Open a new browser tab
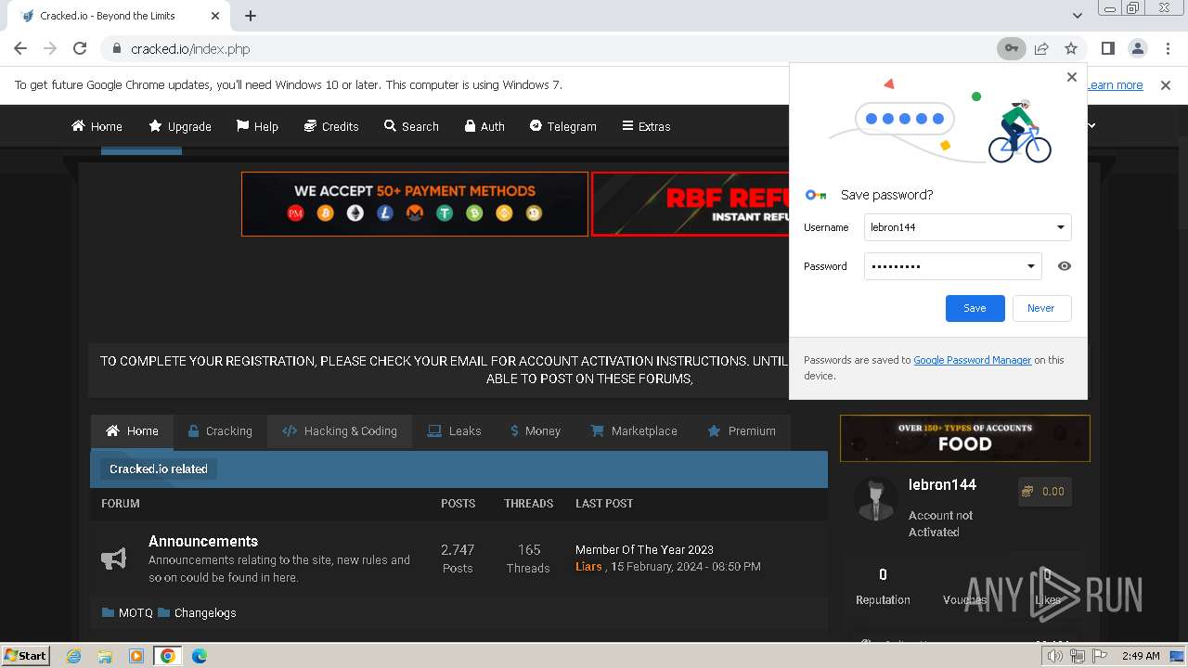This screenshot has height=668, width=1188. click(251, 16)
